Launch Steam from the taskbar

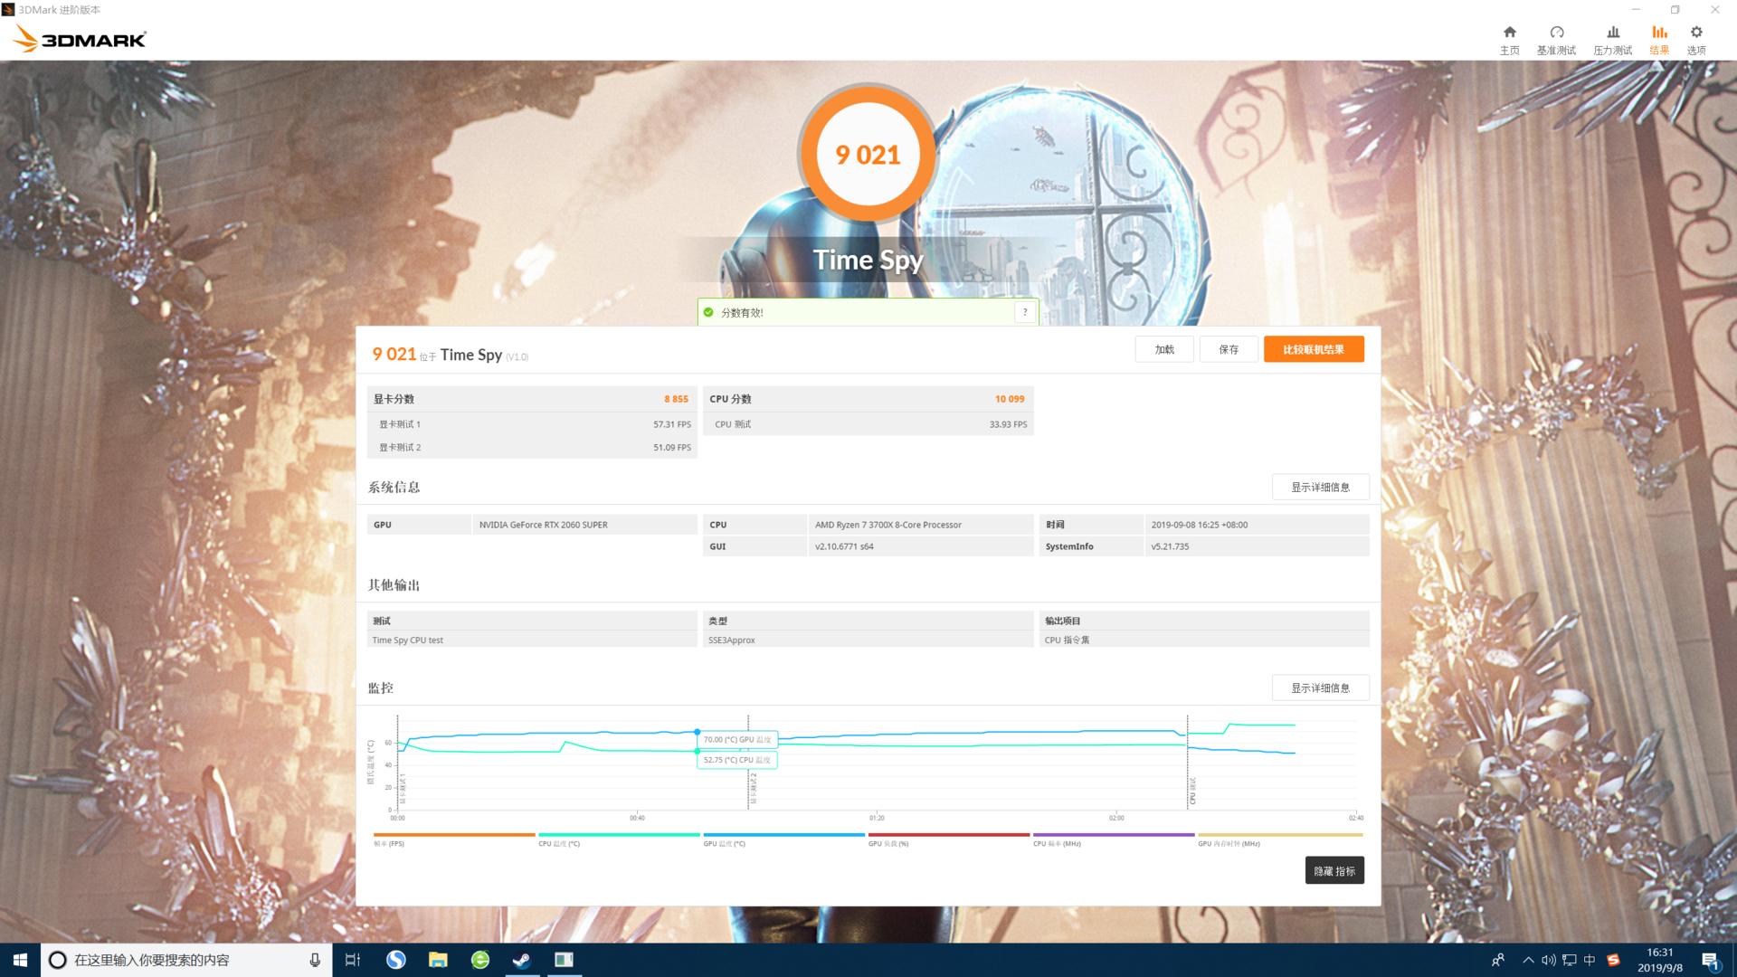click(520, 960)
